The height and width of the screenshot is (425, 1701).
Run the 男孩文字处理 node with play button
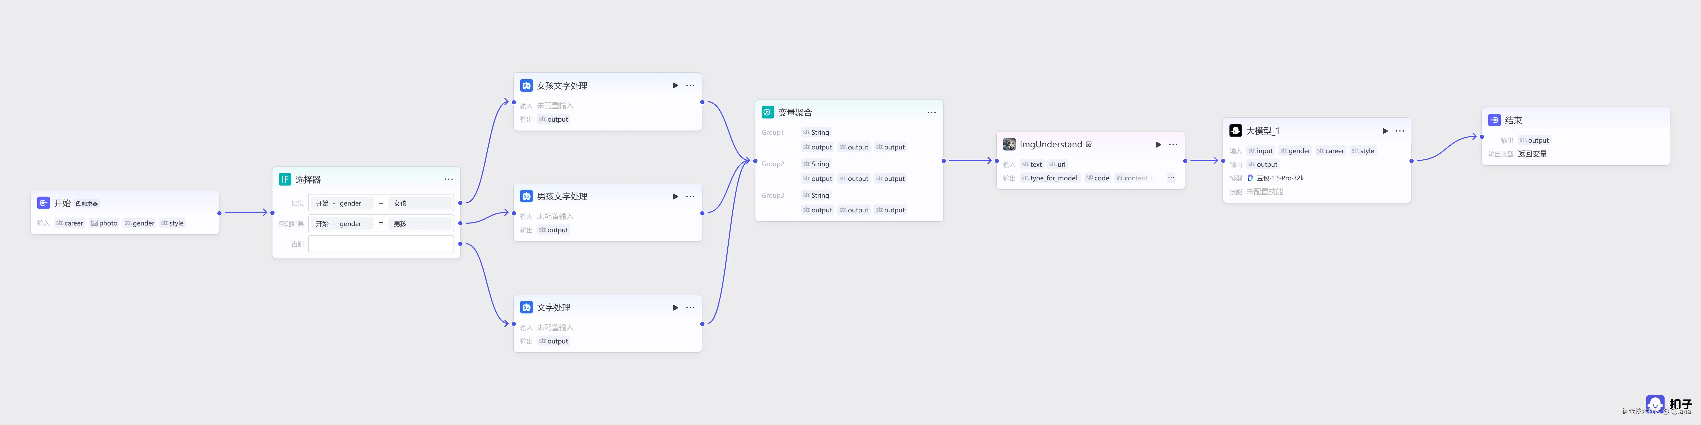pyautogui.click(x=675, y=197)
